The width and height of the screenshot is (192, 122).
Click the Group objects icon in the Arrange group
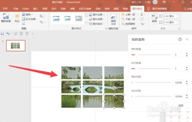[142, 19]
